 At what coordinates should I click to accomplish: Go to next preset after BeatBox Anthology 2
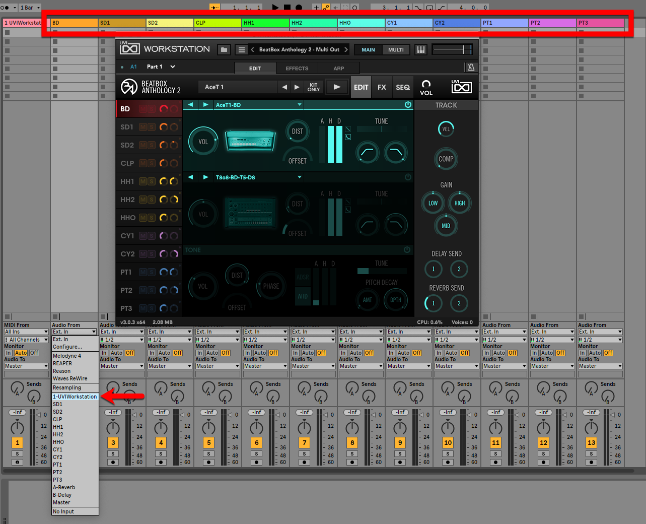click(x=346, y=49)
